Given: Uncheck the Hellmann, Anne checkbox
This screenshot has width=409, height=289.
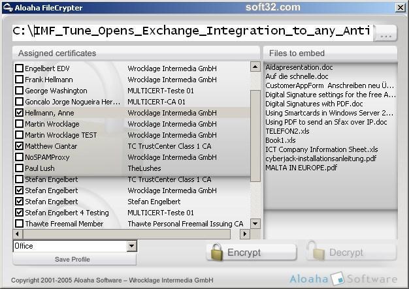Looking at the screenshot, I should (19, 113).
